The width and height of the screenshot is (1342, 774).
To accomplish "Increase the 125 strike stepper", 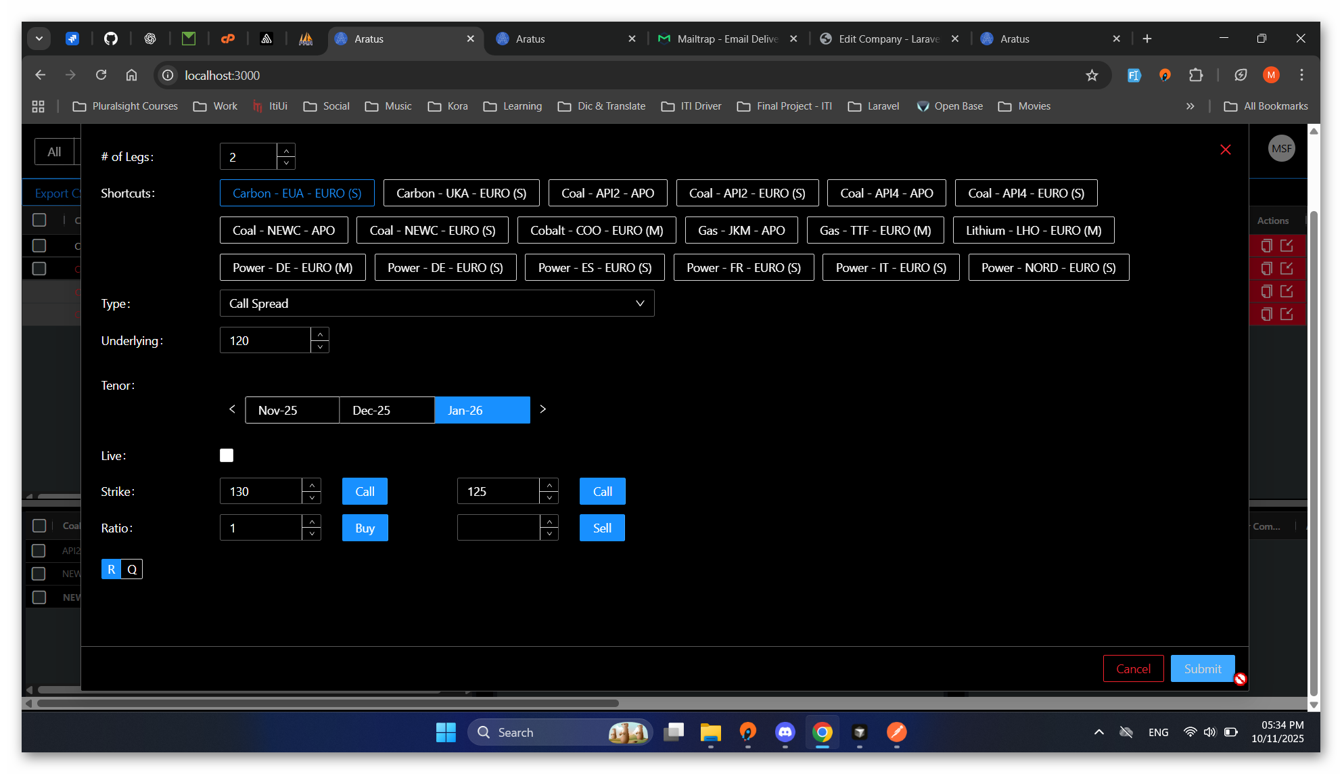I will pyautogui.click(x=549, y=485).
